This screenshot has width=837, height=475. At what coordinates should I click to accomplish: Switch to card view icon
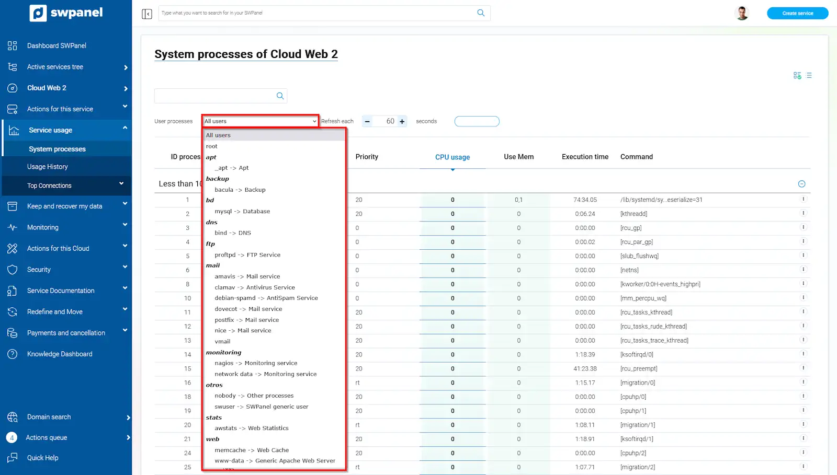point(797,76)
